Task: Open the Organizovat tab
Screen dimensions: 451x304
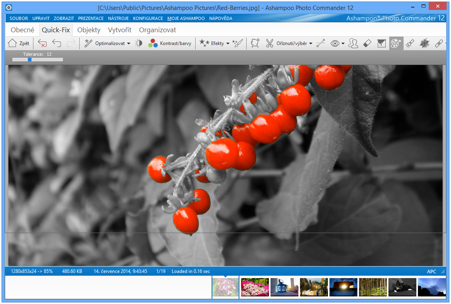Action: coord(157,30)
